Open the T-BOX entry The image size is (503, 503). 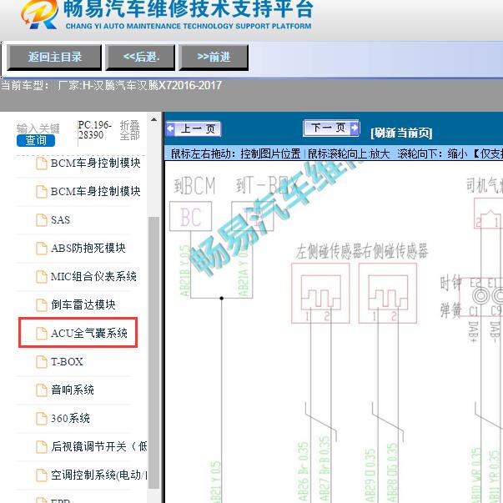[67, 361]
